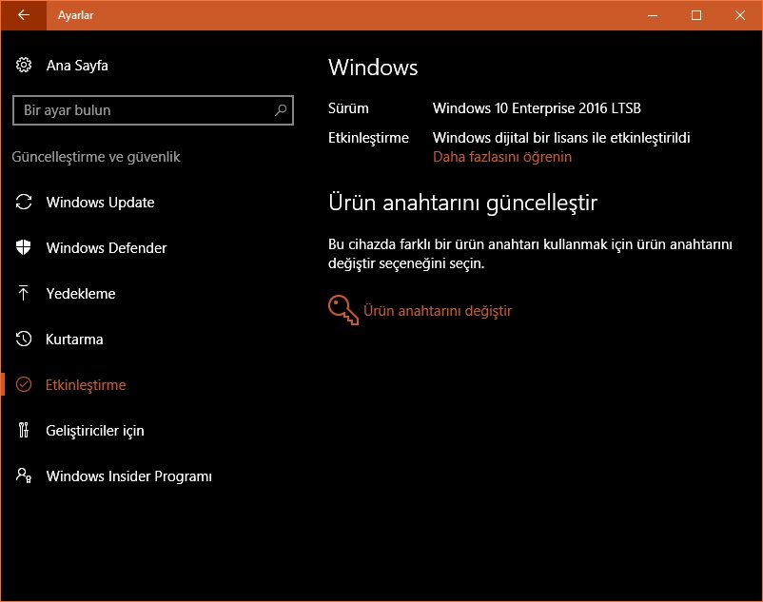
Task: Select Yedekleme in the sidebar
Action: [81, 294]
